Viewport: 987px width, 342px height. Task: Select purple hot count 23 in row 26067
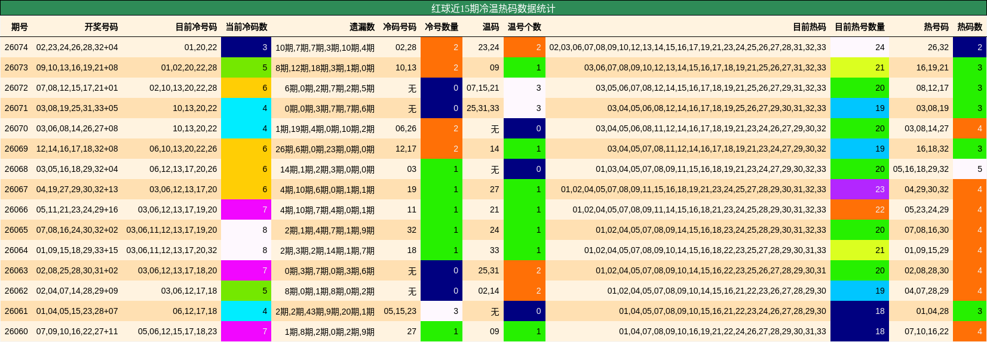tap(860, 189)
